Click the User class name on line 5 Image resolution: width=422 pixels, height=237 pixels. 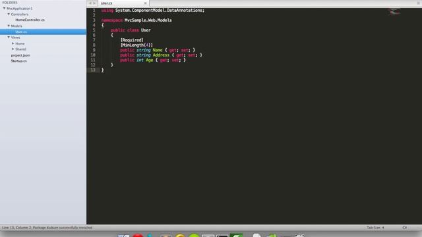click(x=146, y=30)
